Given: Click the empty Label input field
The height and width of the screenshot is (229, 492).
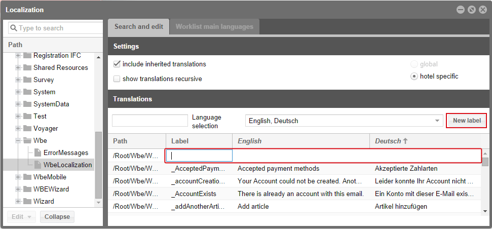Looking at the screenshot, I should coord(199,156).
